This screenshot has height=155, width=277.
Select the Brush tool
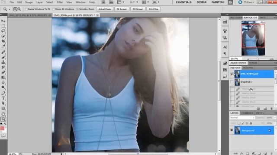click(3, 57)
